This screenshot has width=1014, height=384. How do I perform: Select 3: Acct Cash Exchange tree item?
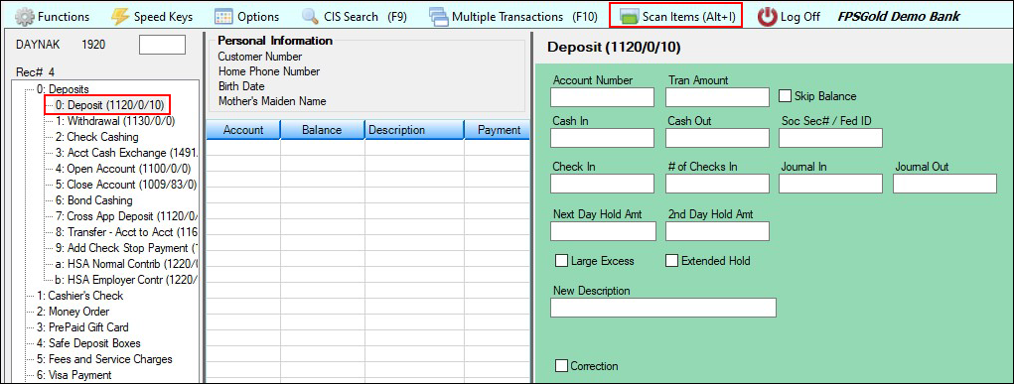(127, 153)
